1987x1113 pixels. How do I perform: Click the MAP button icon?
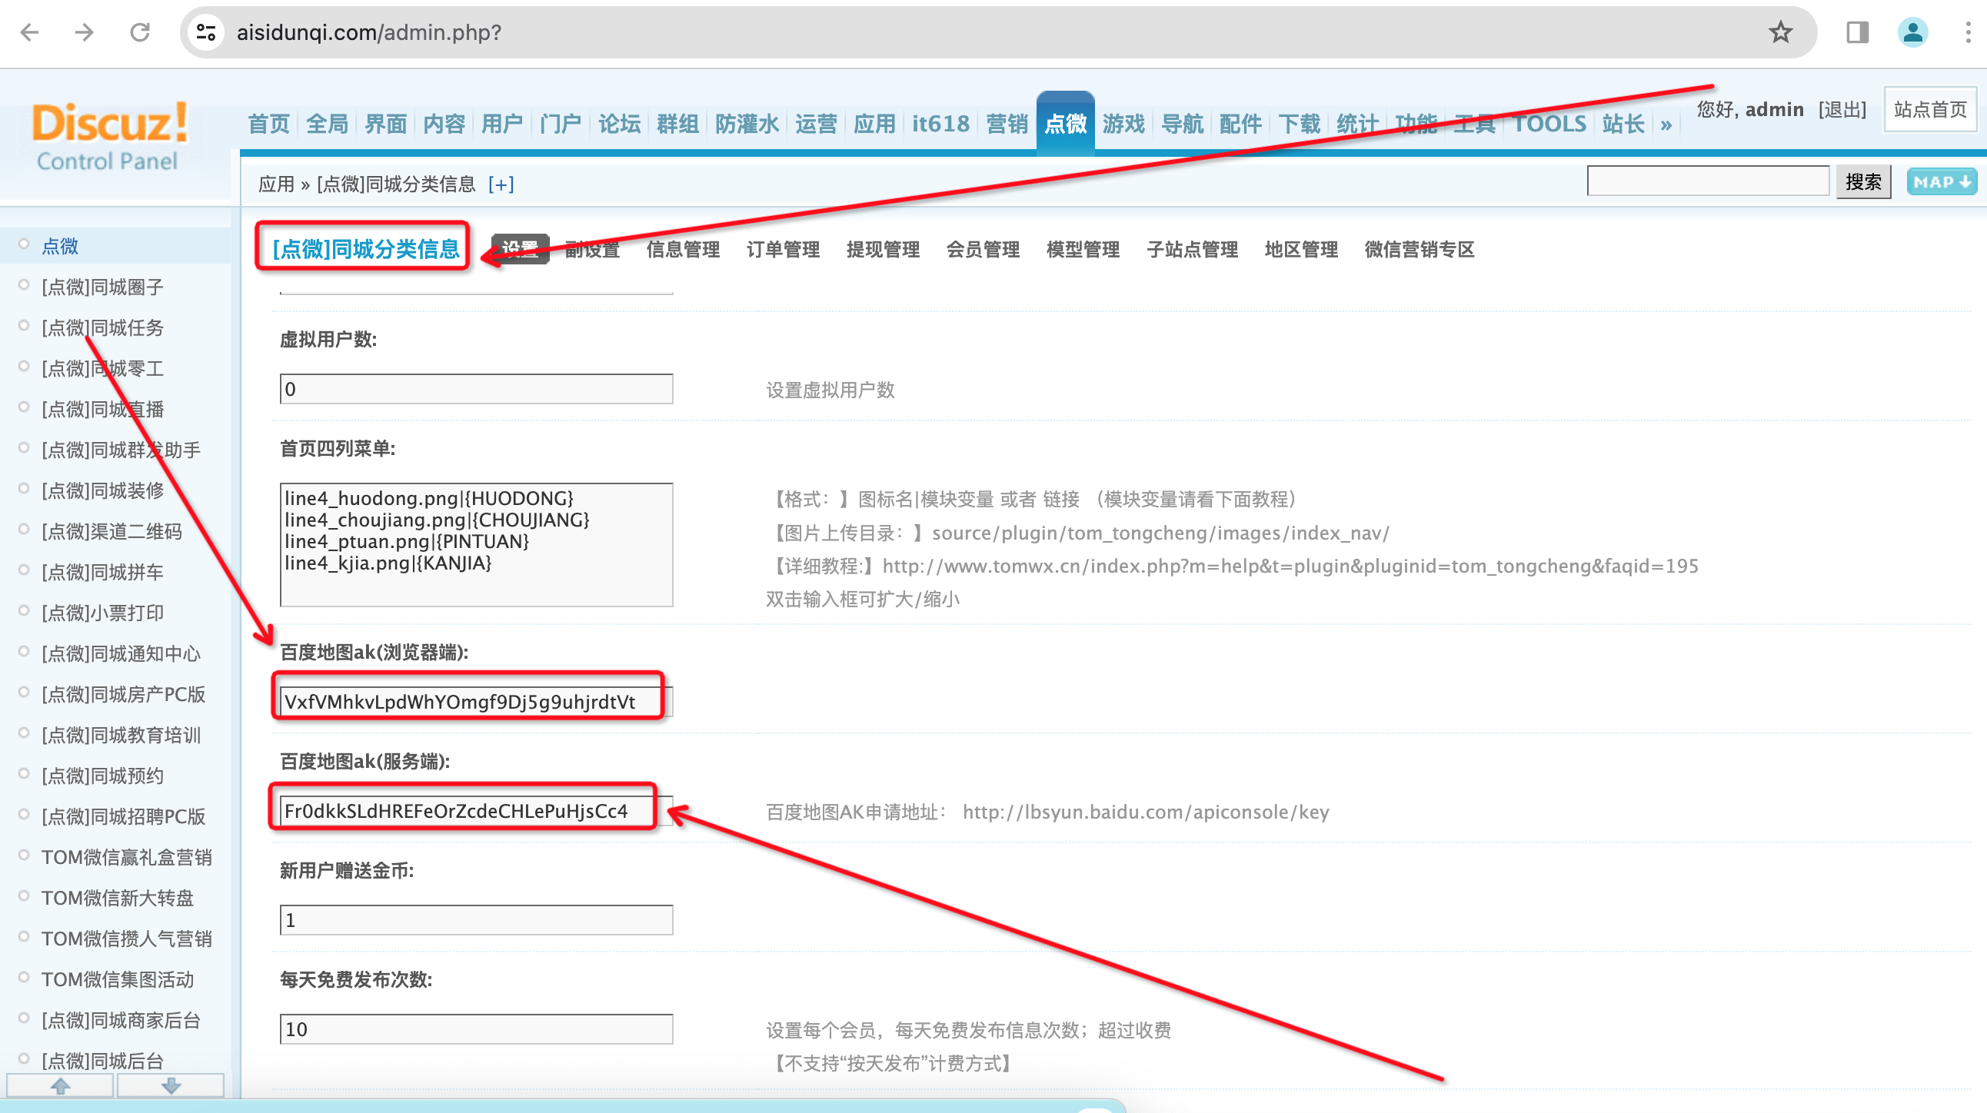click(1942, 182)
